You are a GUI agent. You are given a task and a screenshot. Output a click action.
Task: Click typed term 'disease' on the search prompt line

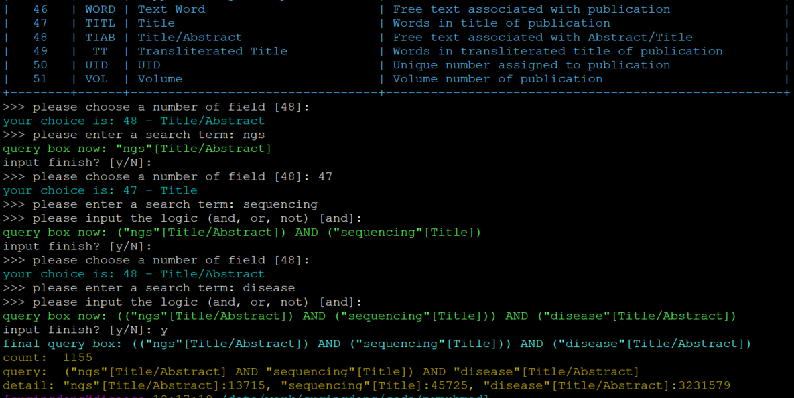269,288
